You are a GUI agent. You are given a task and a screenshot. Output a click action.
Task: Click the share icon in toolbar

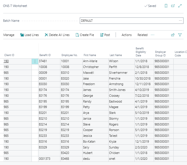click(173, 35)
